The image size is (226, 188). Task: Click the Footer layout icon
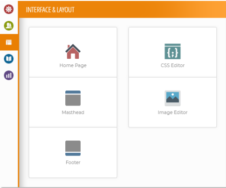(x=73, y=148)
